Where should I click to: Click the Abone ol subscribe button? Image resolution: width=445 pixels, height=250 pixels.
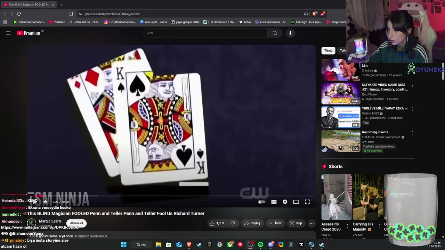[x=76, y=223]
